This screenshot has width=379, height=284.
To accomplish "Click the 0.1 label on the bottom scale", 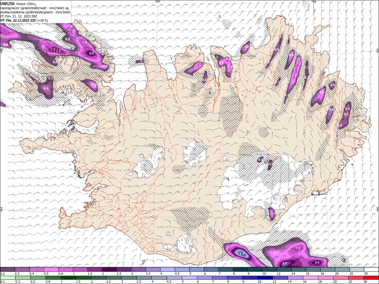I will pyautogui.click(x=3, y=282).
